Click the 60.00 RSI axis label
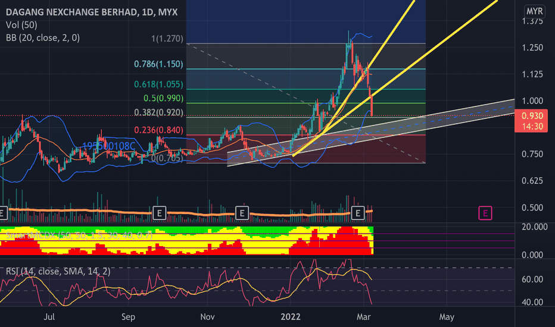 pyautogui.click(x=532, y=279)
